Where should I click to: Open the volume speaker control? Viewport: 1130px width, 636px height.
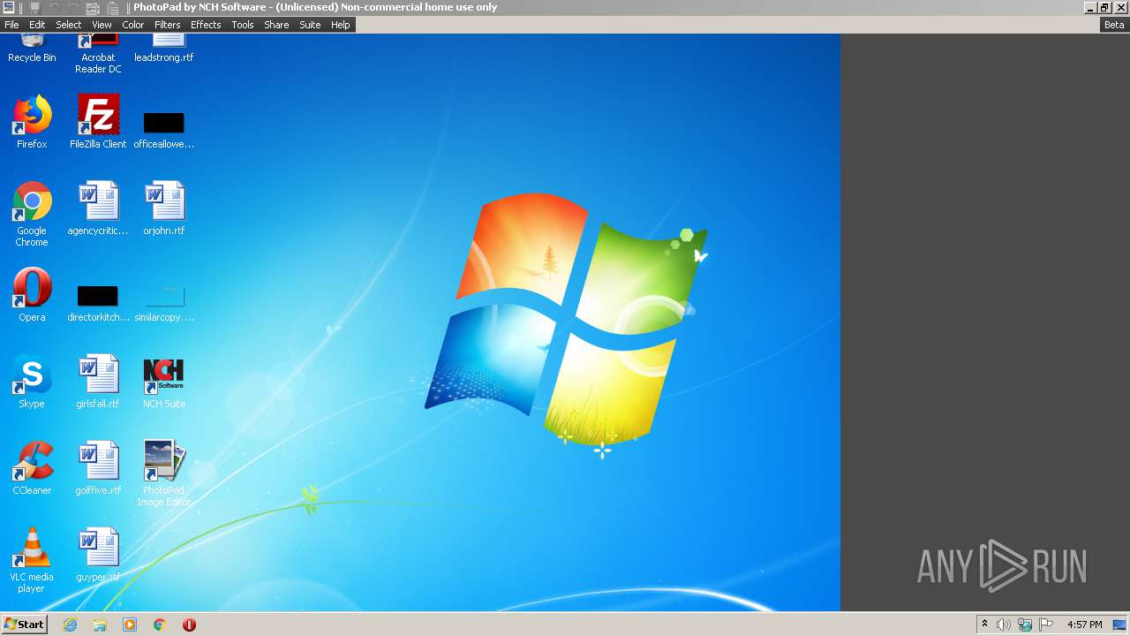pos(1004,625)
